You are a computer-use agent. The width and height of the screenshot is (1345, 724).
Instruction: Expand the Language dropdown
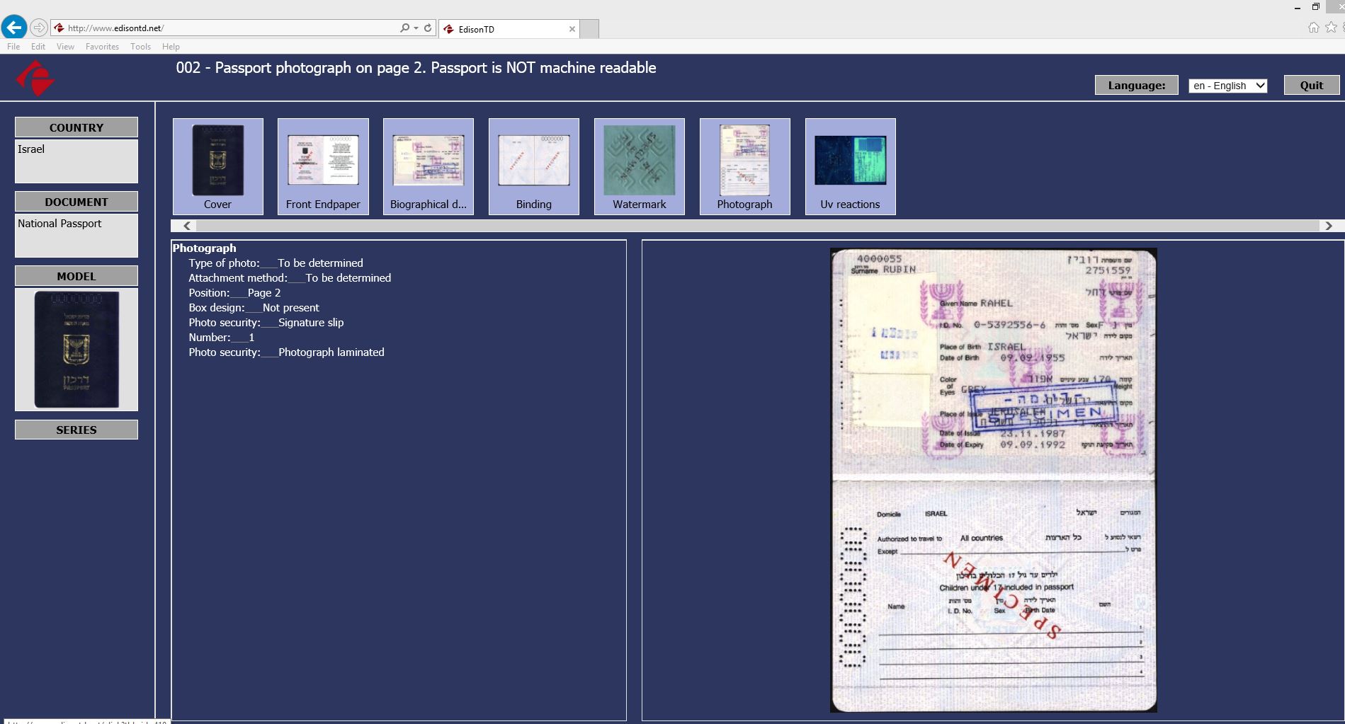pyautogui.click(x=1227, y=86)
